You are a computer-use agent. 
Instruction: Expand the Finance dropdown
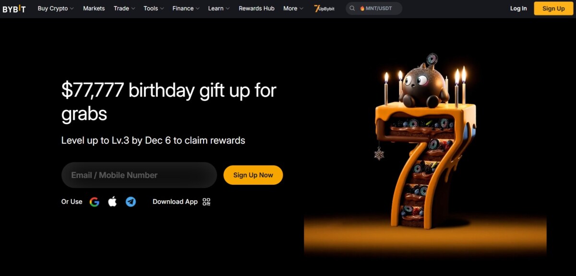point(186,9)
